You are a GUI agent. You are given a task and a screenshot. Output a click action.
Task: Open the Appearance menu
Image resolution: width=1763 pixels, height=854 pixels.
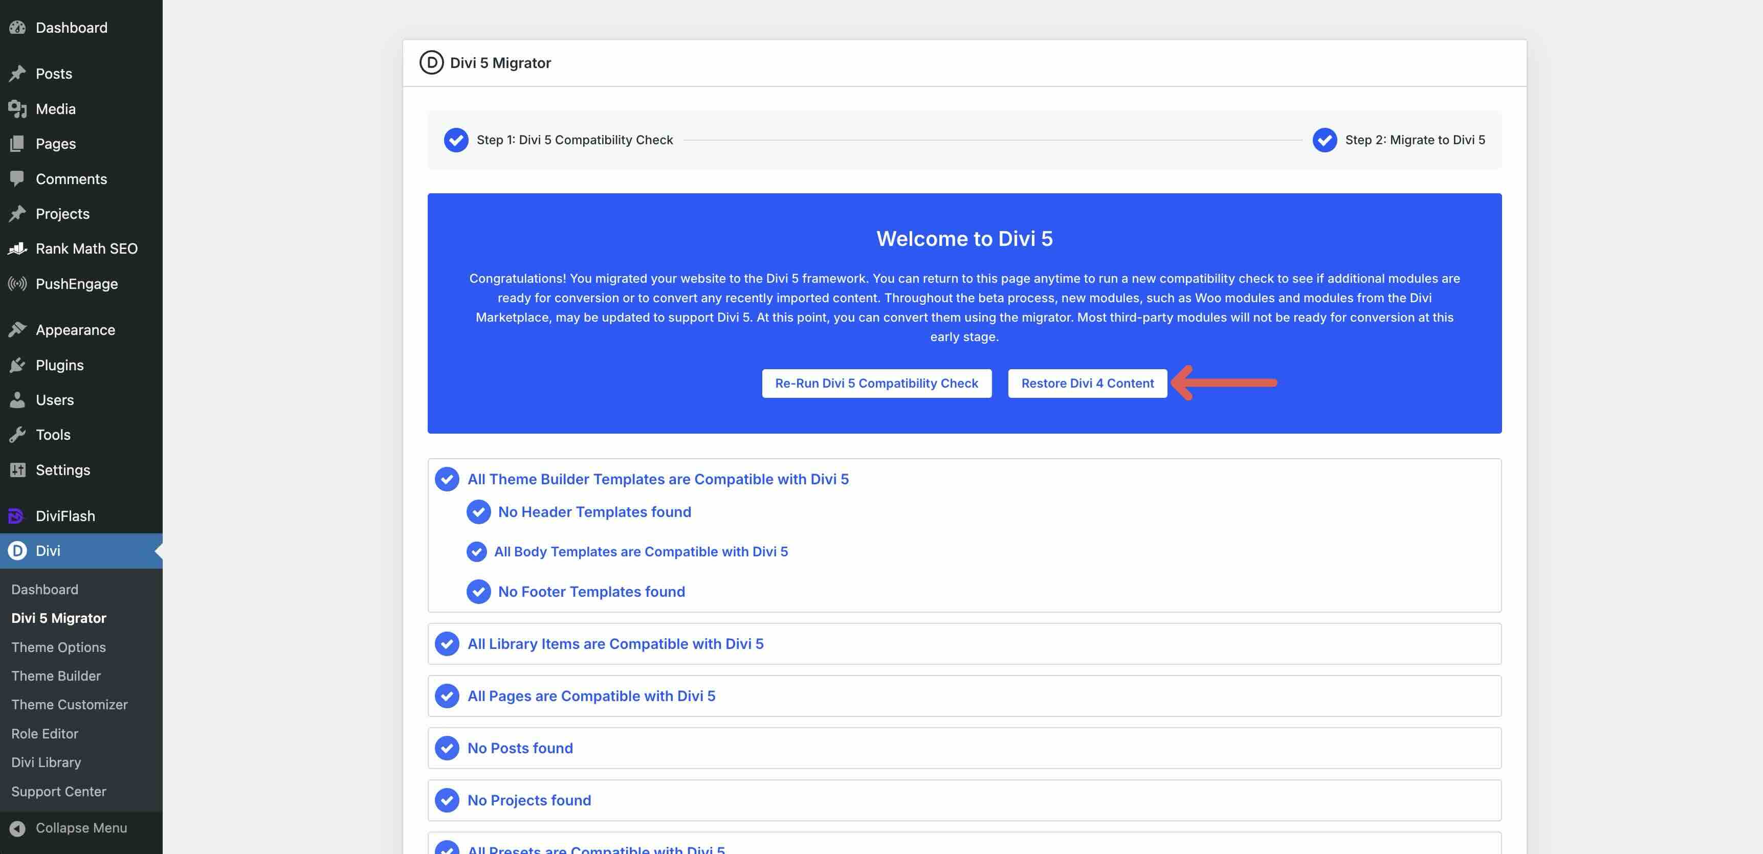pyautogui.click(x=75, y=330)
